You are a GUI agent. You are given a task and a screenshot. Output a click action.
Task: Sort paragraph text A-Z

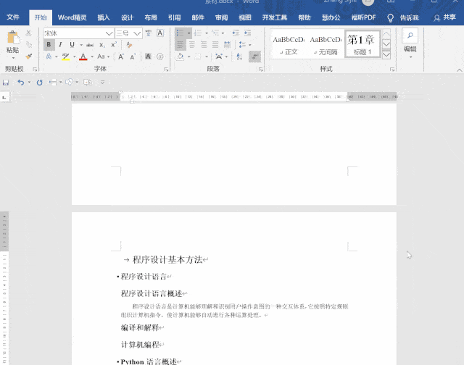(x=239, y=56)
